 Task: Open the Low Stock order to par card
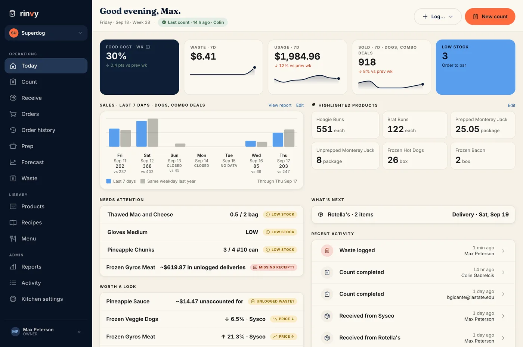(x=476, y=67)
